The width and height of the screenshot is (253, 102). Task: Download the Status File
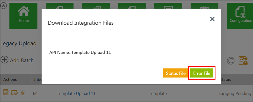pyautogui.click(x=176, y=73)
